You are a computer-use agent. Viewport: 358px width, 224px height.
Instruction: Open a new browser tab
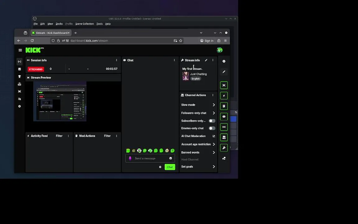click(x=76, y=33)
